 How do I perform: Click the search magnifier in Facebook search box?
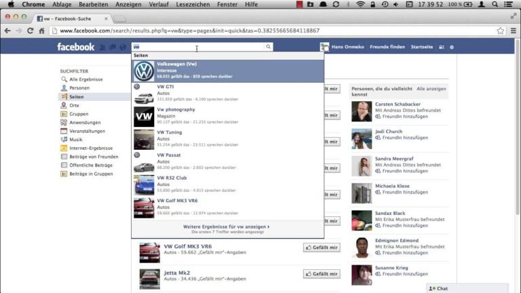[x=268, y=47]
